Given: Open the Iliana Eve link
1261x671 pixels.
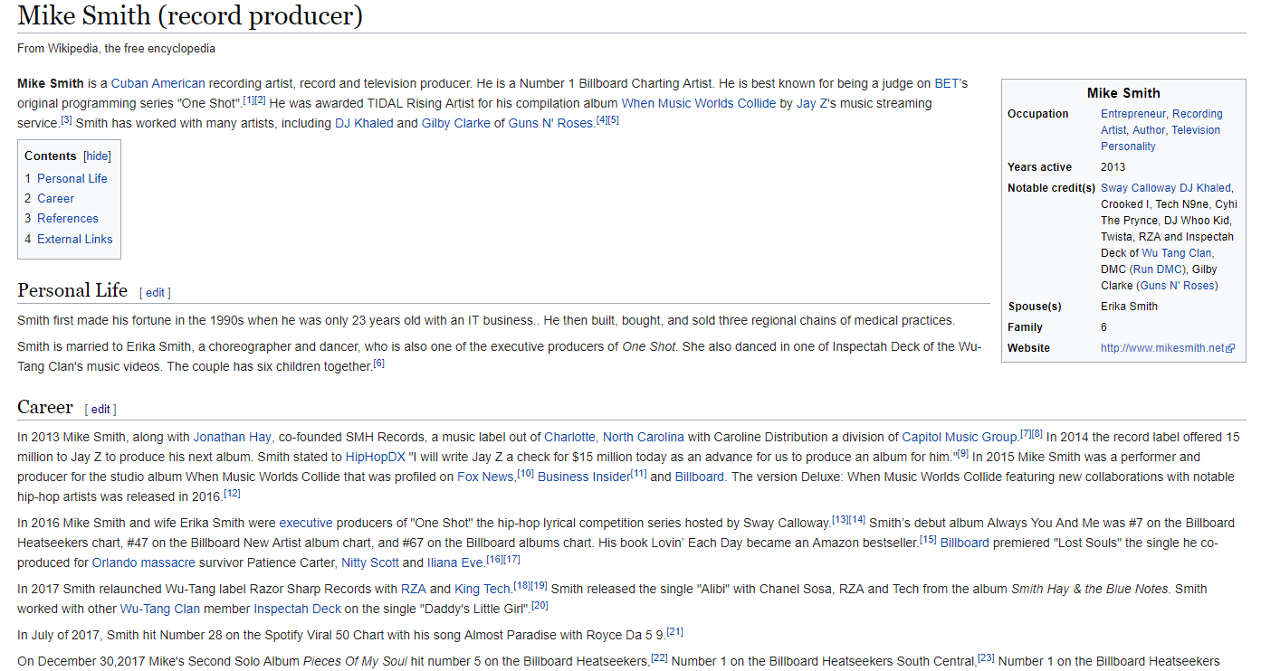Looking at the screenshot, I should pos(454,562).
